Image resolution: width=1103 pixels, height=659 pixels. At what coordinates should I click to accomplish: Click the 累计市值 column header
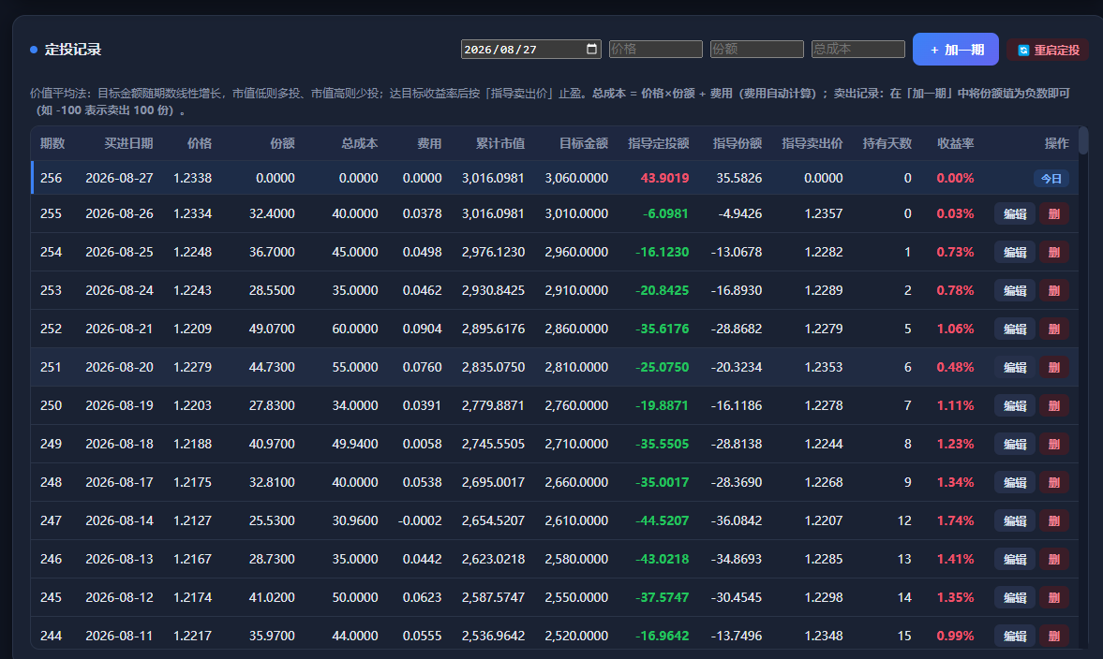[x=500, y=143]
